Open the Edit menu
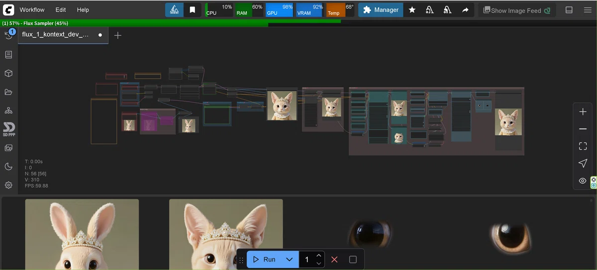 (x=61, y=9)
